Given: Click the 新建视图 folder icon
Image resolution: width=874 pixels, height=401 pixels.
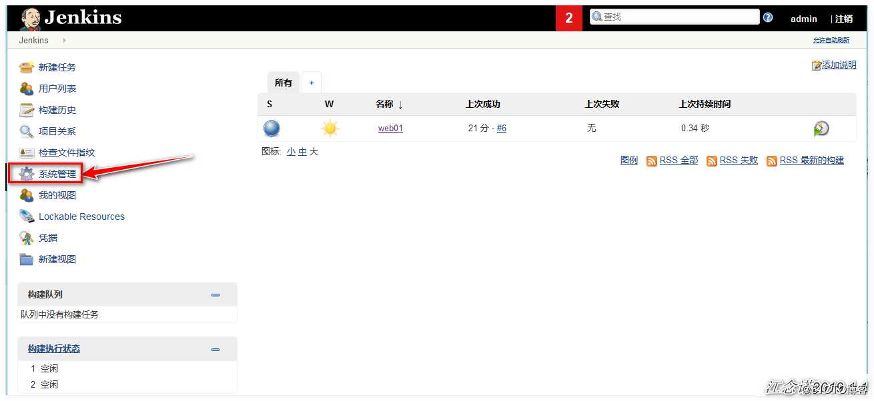Looking at the screenshot, I should pyautogui.click(x=27, y=259).
